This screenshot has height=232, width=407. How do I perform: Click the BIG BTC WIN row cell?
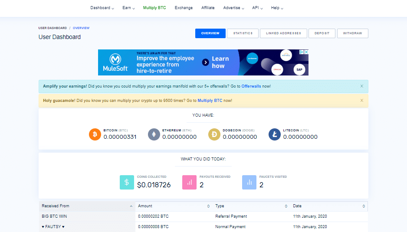point(87,216)
